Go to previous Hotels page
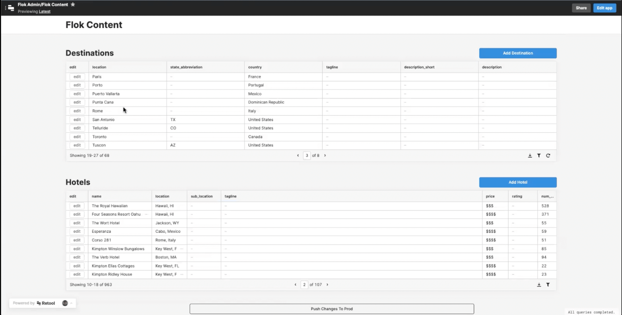The image size is (622, 315). [x=295, y=285]
